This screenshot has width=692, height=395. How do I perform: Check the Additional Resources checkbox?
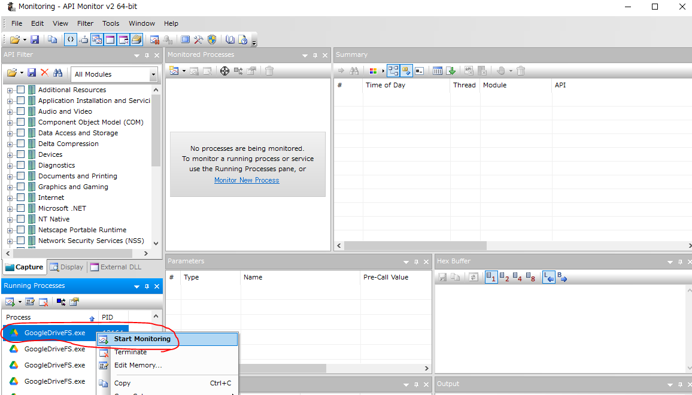pos(21,90)
